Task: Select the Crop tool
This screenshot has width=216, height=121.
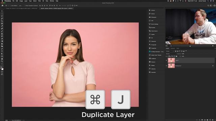Action: click(x=2, y=21)
